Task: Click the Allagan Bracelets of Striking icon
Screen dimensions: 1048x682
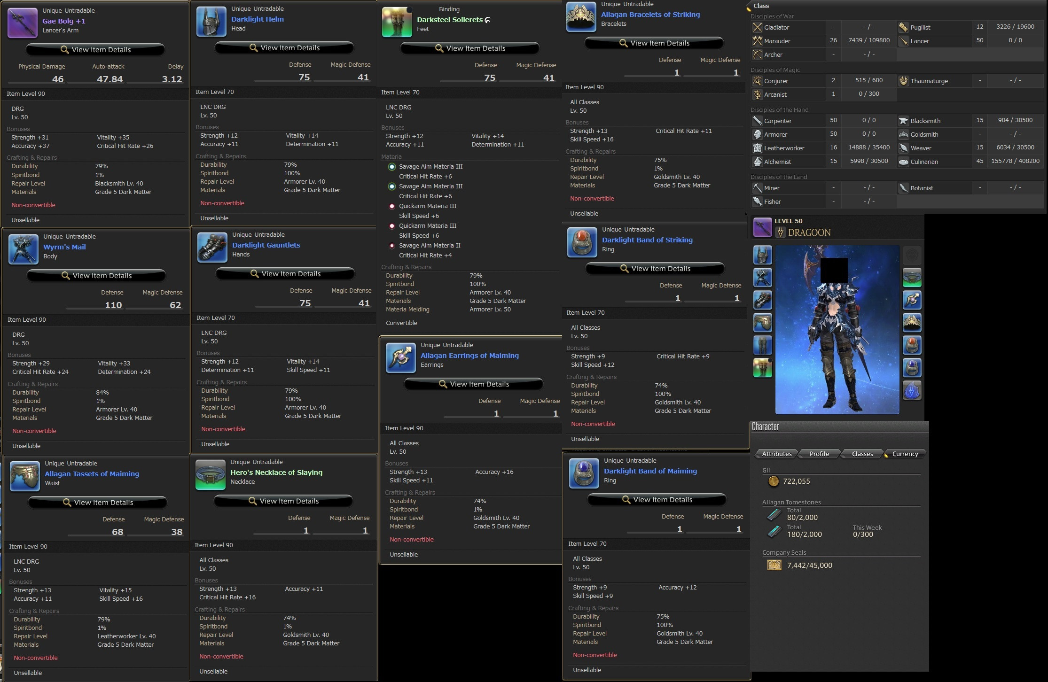Action: click(581, 16)
